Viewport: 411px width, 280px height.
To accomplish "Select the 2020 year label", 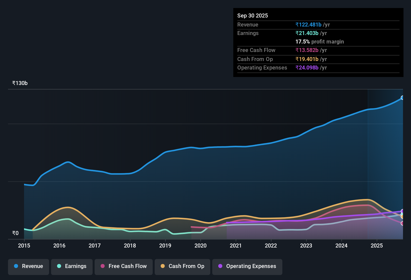I will 200,246.
